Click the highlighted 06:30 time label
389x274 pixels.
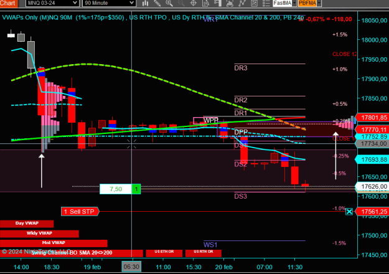(131, 267)
